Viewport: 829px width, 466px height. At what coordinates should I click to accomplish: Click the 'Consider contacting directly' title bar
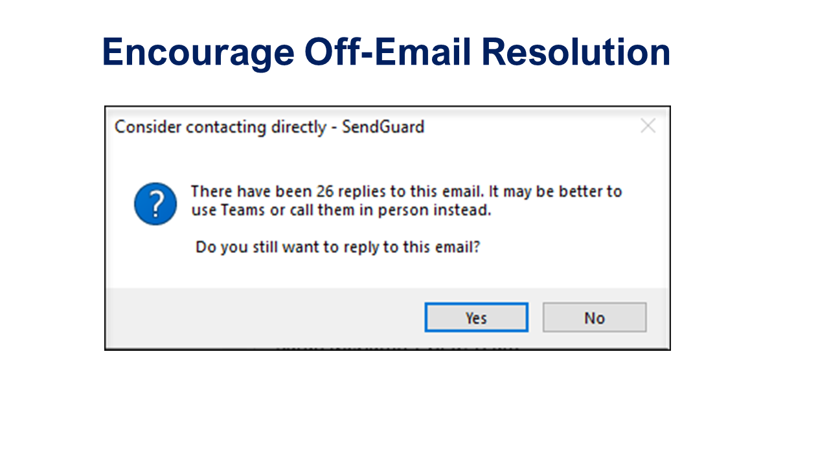(x=269, y=126)
